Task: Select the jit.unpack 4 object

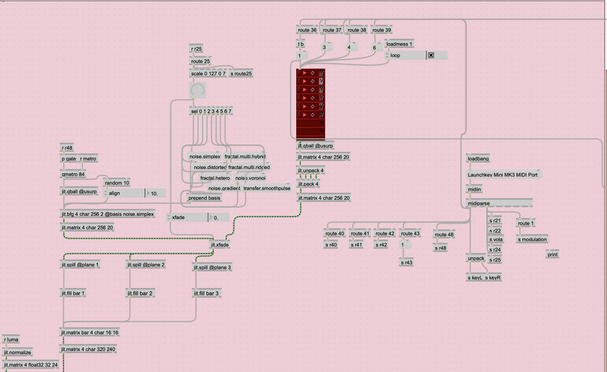Action: pos(311,170)
